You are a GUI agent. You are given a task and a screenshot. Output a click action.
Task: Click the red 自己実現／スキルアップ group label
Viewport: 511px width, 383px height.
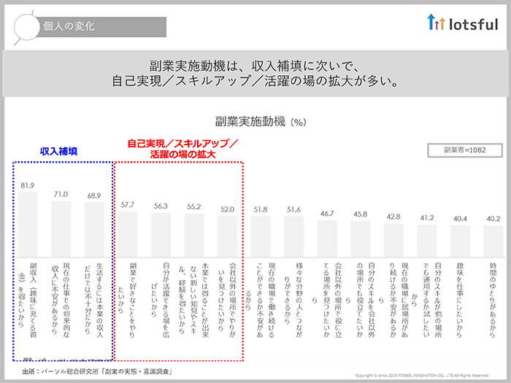(182, 149)
